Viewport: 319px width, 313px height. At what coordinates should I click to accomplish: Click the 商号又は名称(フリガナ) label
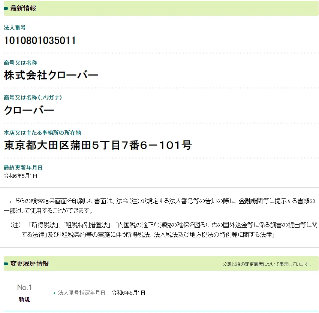pos(33,98)
